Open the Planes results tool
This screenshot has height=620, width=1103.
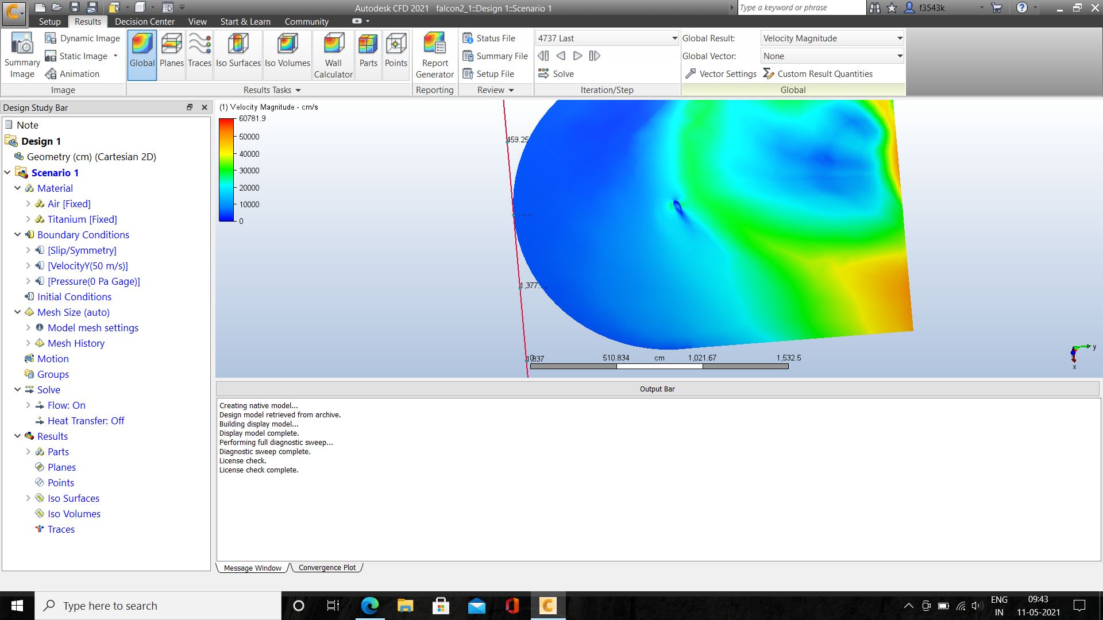coord(171,55)
